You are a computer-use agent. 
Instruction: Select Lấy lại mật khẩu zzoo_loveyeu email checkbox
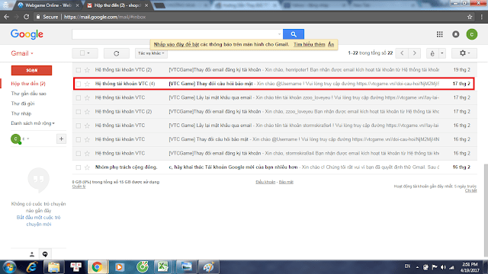tap(79, 98)
